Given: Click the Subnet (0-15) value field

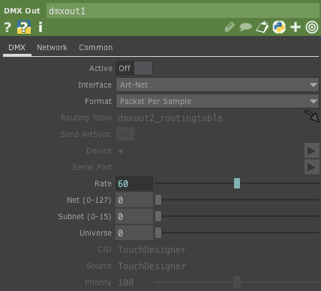Looking at the screenshot, I should pyautogui.click(x=134, y=216).
